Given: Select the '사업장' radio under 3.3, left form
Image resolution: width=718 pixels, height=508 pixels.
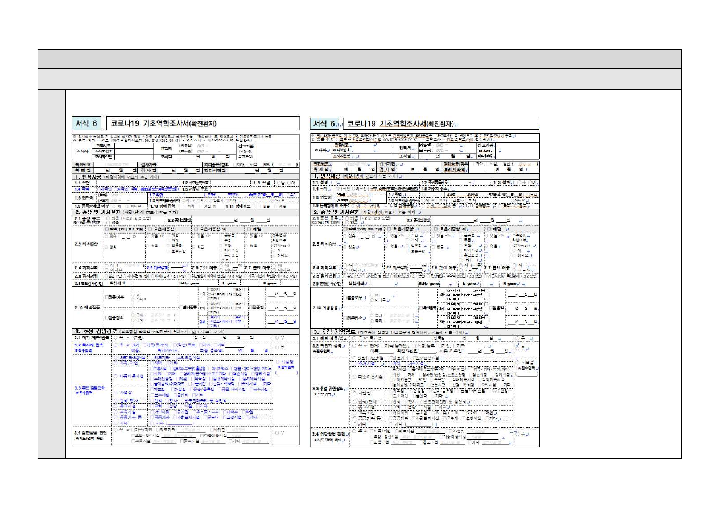Looking at the screenshot, I should pos(115,393).
